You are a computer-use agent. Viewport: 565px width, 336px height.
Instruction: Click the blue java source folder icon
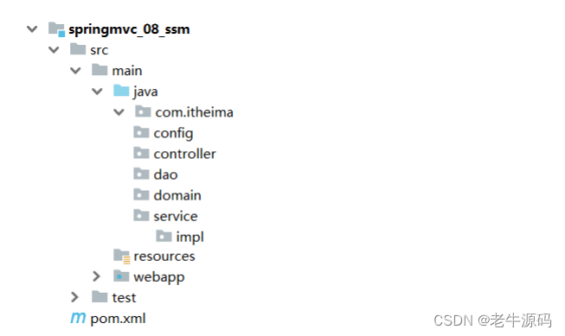[x=121, y=91]
